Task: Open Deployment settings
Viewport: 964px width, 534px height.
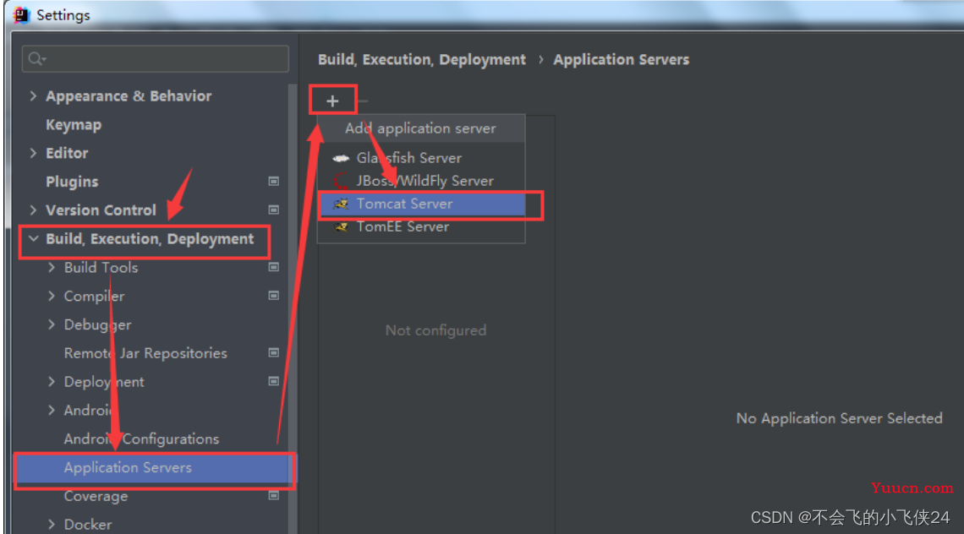Action: pos(104,382)
